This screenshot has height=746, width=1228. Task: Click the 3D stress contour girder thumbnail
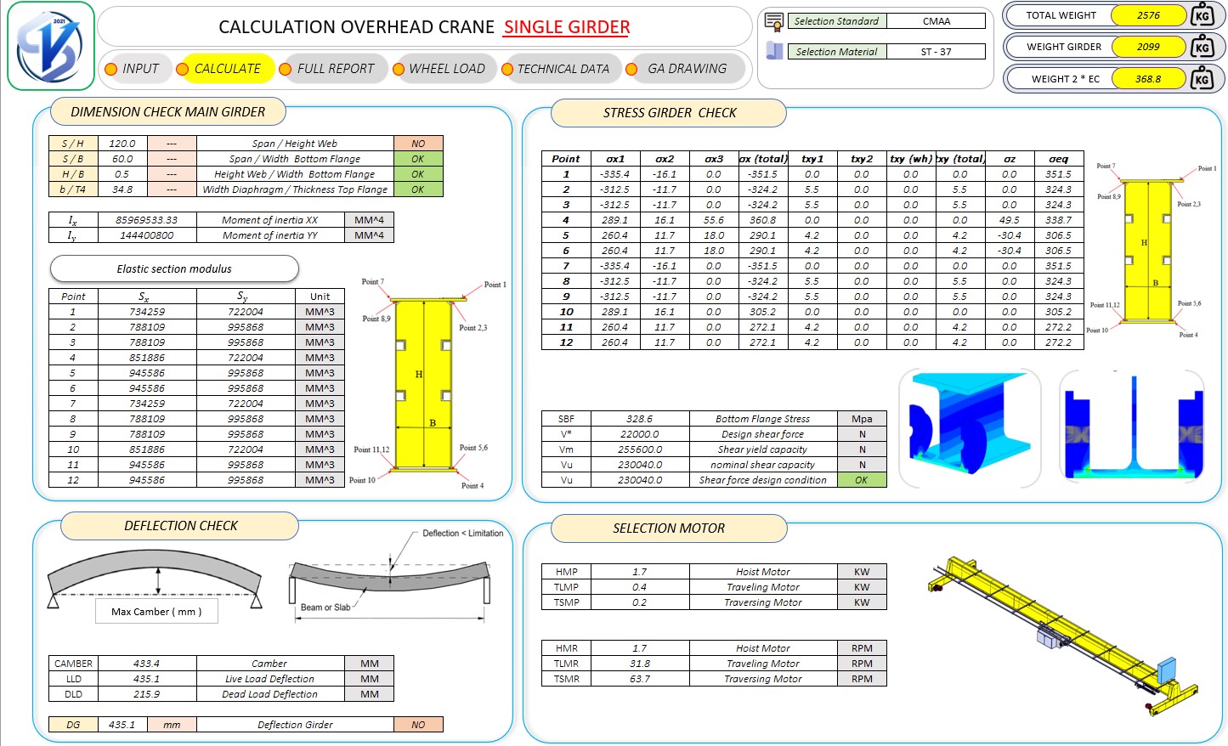[x=970, y=428]
